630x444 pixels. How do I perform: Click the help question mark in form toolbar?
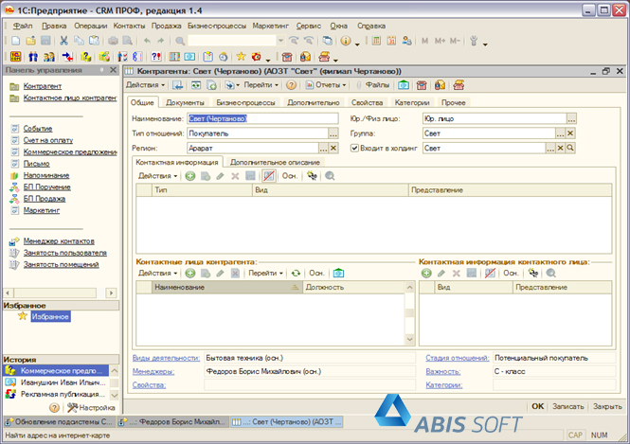pos(291,85)
